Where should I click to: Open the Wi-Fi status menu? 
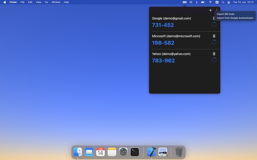pos(210,2)
